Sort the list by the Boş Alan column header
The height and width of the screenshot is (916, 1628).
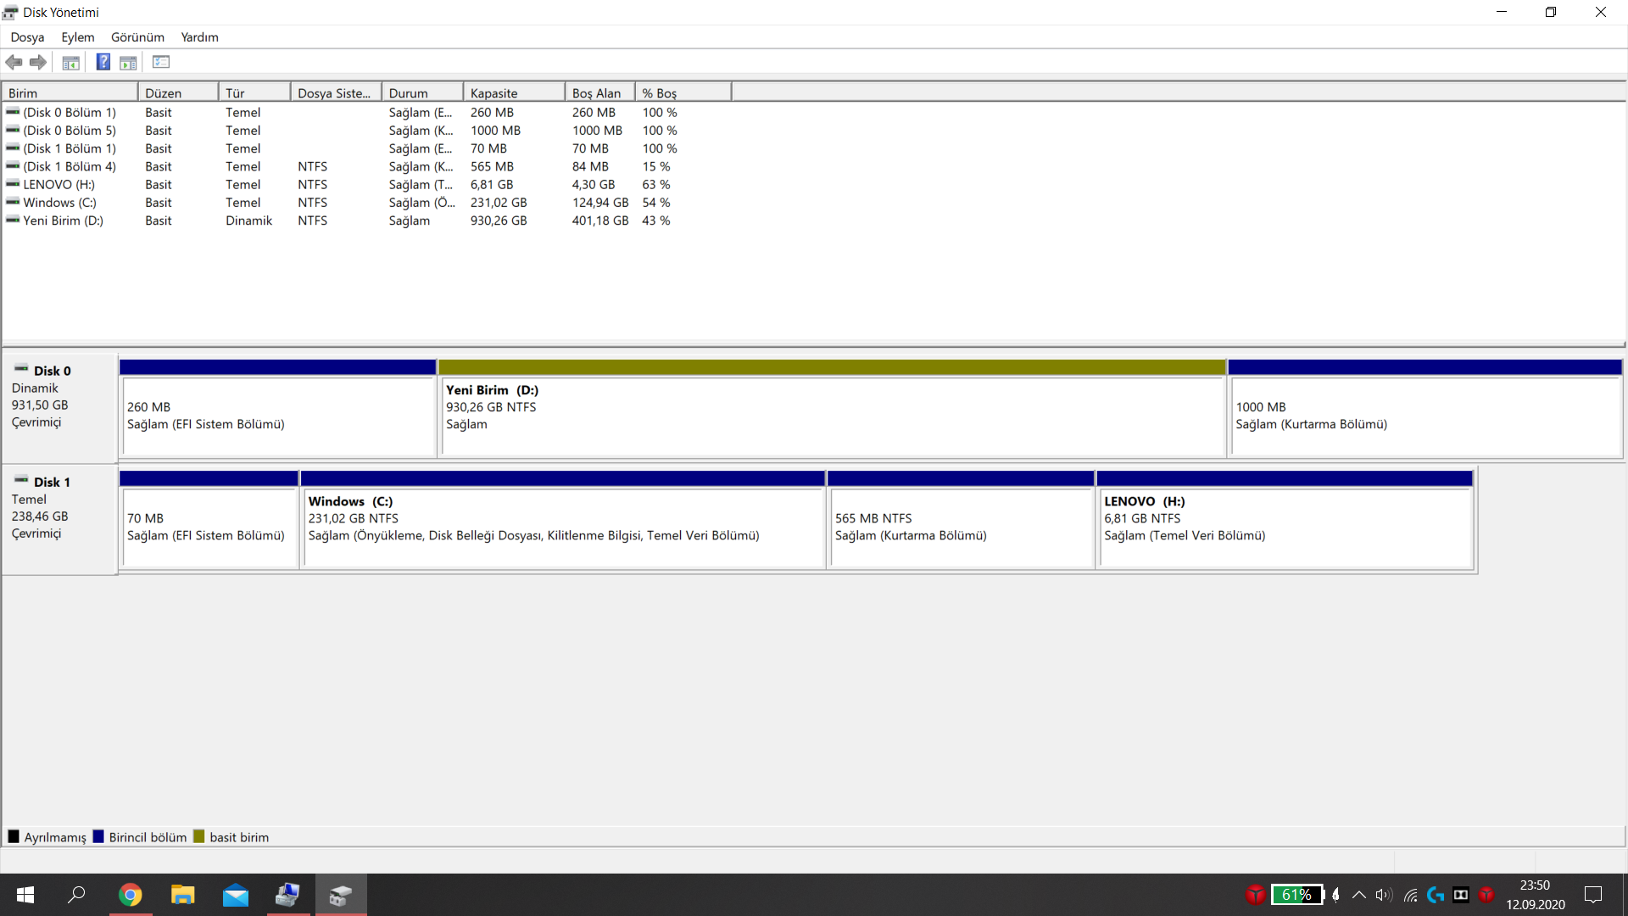coord(599,93)
